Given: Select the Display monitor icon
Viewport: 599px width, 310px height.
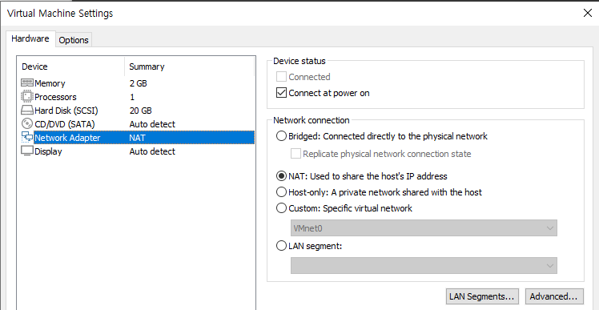Looking at the screenshot, I should click(27, 151).
